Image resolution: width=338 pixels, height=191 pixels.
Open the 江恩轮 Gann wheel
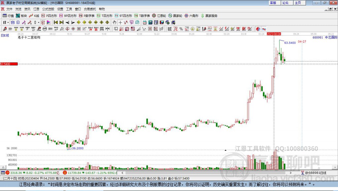159,16
